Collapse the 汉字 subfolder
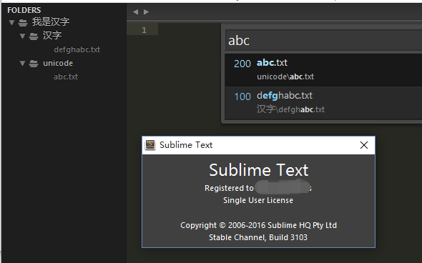This screenshot has height=263, width=422. [22, 36]
